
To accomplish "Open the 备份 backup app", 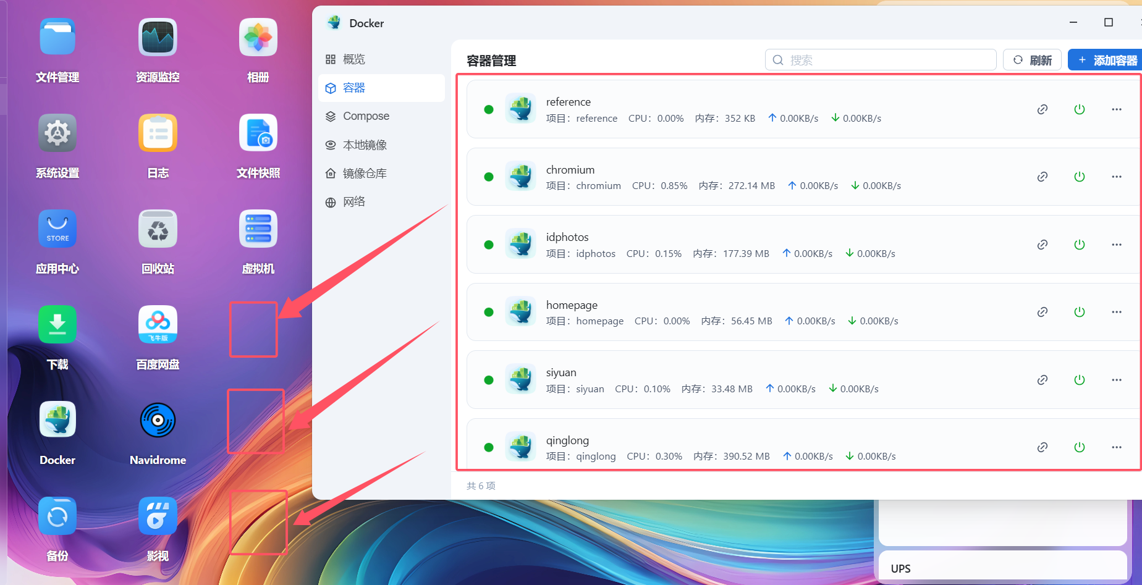I will [x=57, y=516].
